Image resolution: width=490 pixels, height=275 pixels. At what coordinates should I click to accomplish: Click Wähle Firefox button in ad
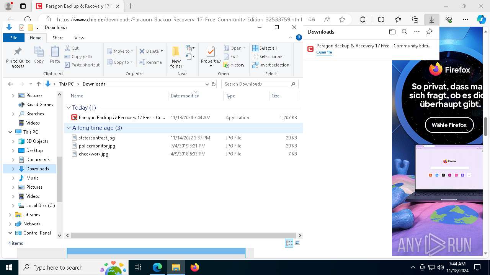pyautogui.click(x=449, y=125)
